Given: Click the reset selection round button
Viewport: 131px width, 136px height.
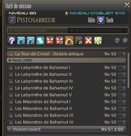Looking at the screenshot, I should [x=125, y=41].
